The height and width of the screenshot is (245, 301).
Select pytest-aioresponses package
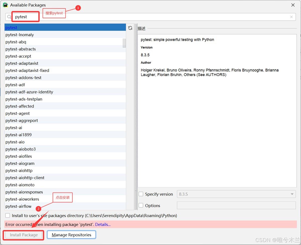click(65, 192)
